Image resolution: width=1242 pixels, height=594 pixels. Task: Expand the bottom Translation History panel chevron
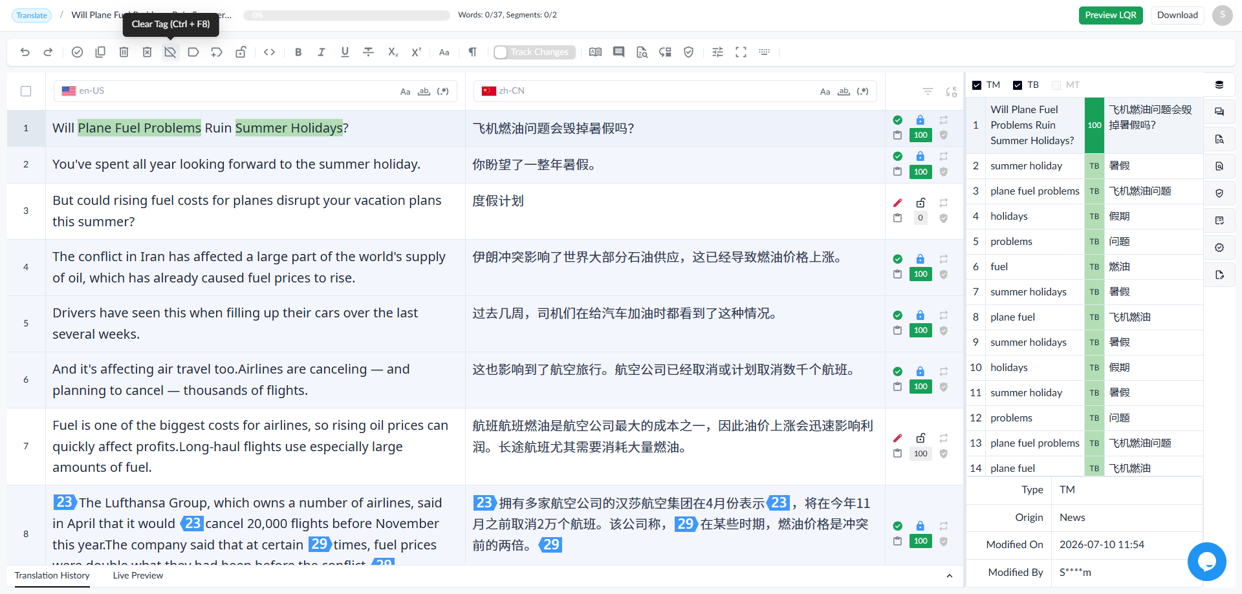(949, 576)
